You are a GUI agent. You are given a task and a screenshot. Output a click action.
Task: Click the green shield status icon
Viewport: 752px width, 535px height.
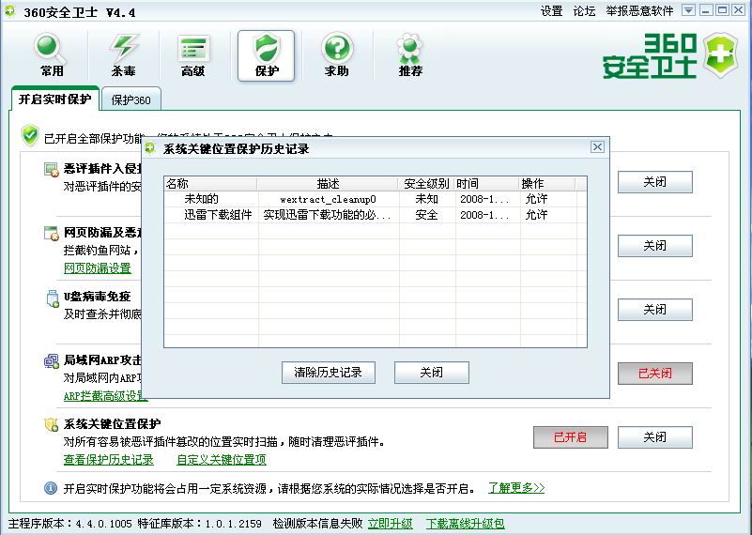pyautogui.click(x=30, y=136)
